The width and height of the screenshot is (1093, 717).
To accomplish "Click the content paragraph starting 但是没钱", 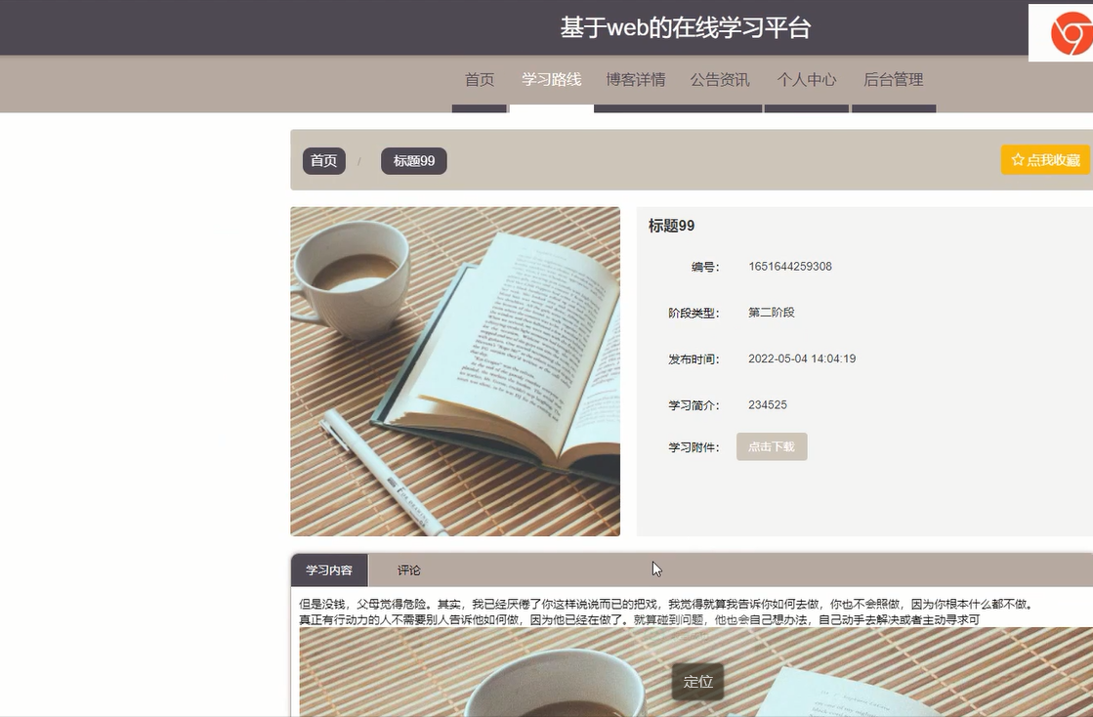I will coord(666,612).
